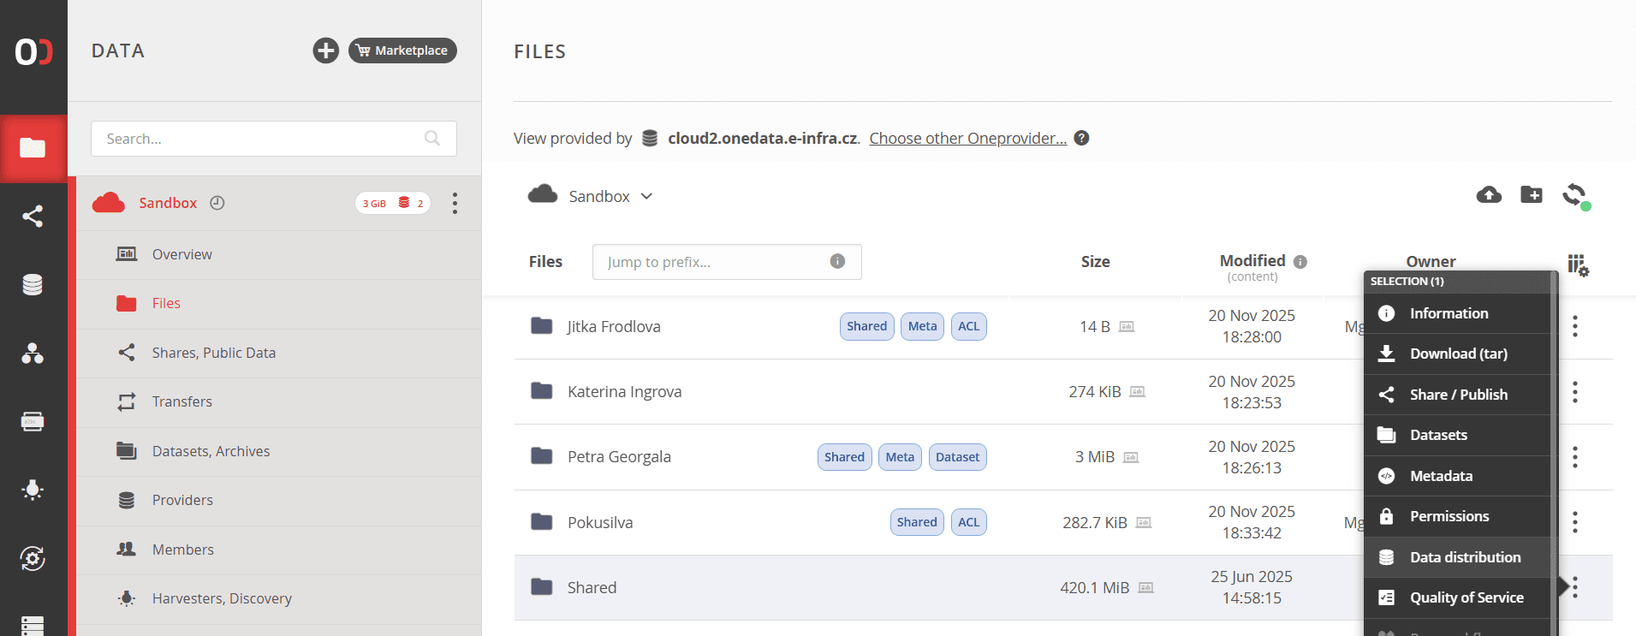Viewport: 1636px width, 636px height.
Task: Click the 3 GiB support badge
Action: coord(393,203)
